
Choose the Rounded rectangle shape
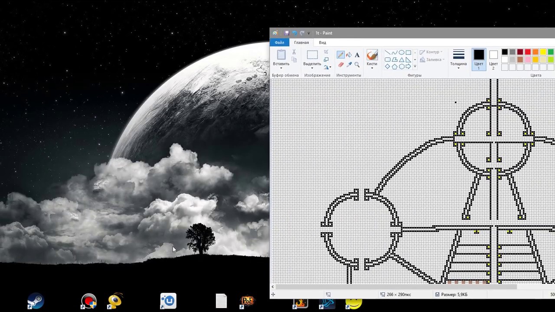pos(388,59)
